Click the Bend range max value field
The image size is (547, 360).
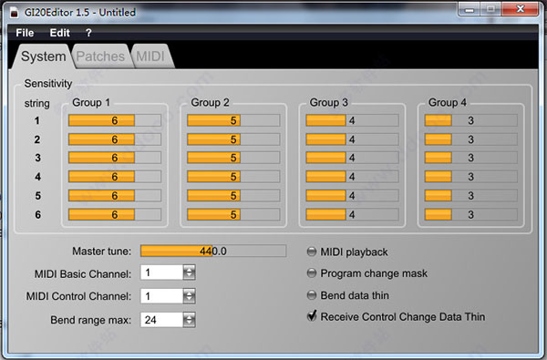[161, 320]
